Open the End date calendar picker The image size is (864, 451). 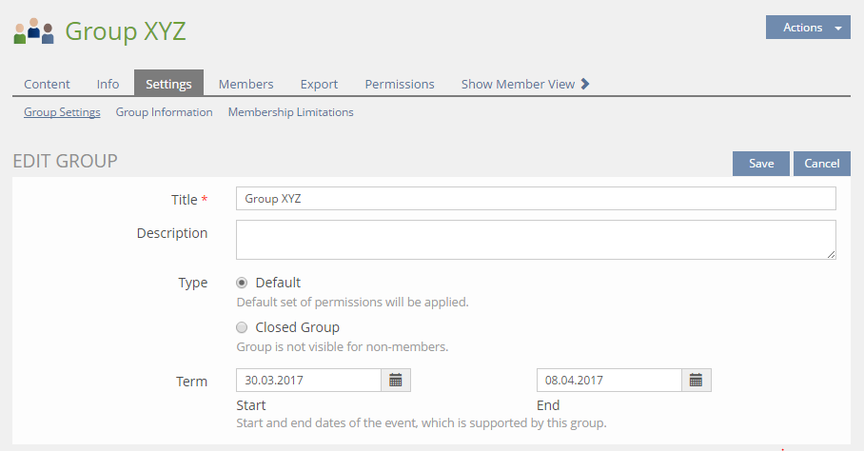(697, 381)
